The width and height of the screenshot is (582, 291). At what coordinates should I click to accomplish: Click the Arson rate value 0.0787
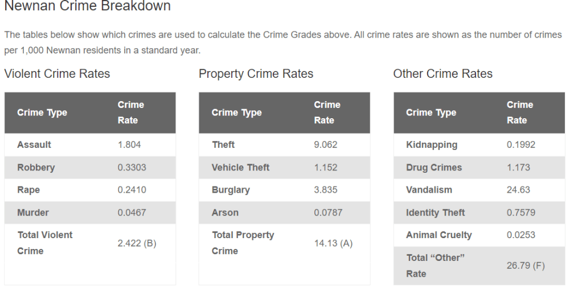pos(328,213)
